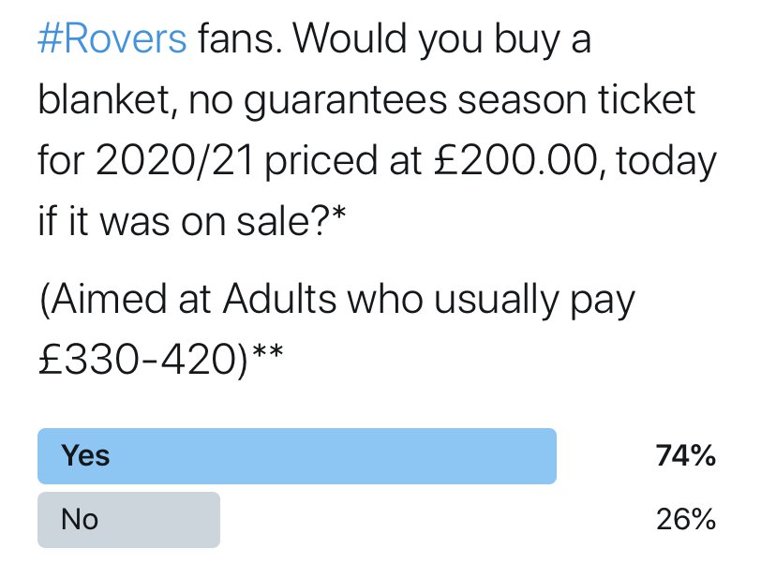Click the 'if it was on sale?*' line
776x563 pixels.
pos(192,221)
